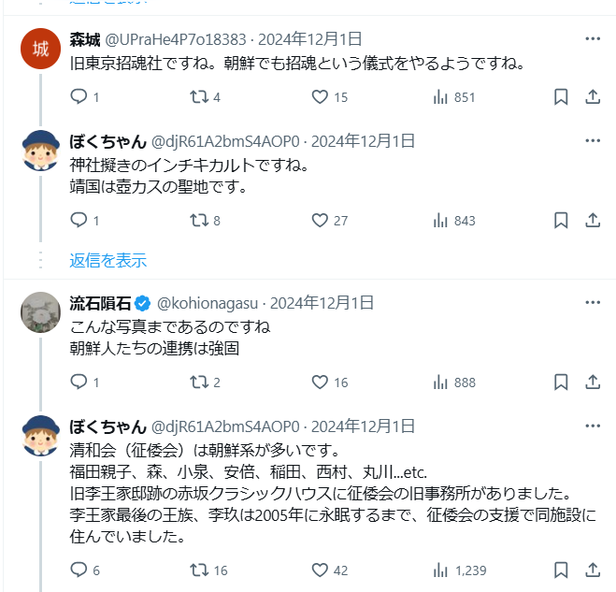The width and height of the screenshot is (616, 592).
Task: Repost the tweet with 16 reposts
Action: tap(198, 570)
